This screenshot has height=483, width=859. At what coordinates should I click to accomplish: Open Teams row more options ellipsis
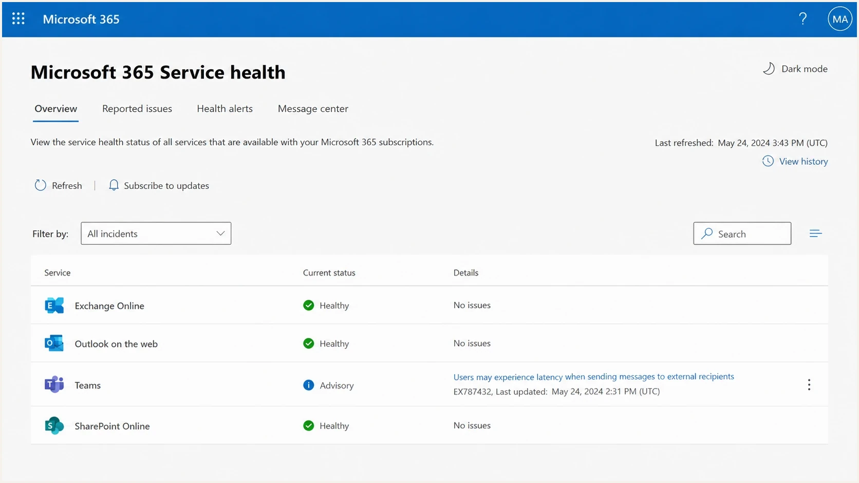(809, 385)
